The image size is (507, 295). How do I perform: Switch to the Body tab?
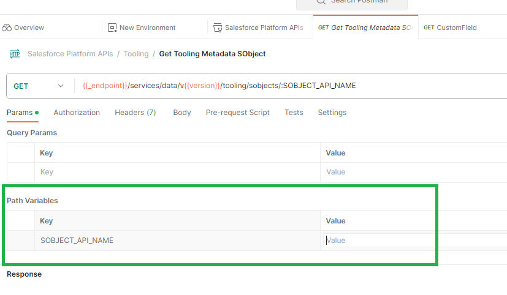point(182,113)
